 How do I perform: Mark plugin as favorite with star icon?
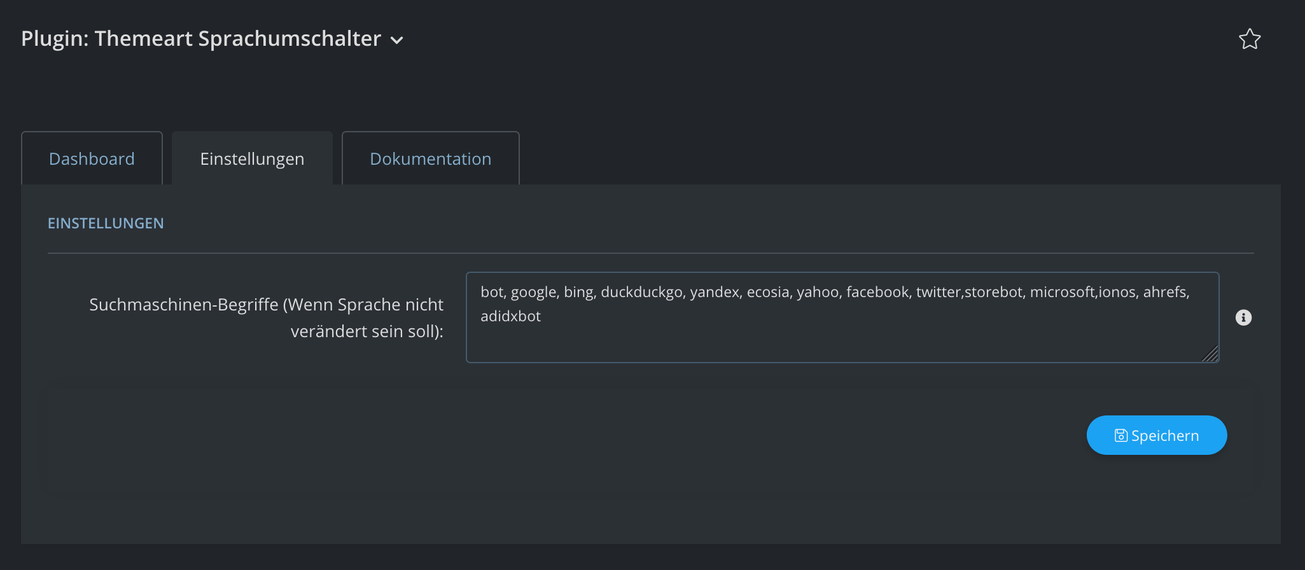[x=1250, y=39]
